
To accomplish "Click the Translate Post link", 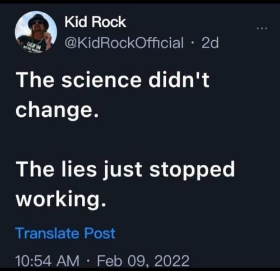I will [66, 234].
